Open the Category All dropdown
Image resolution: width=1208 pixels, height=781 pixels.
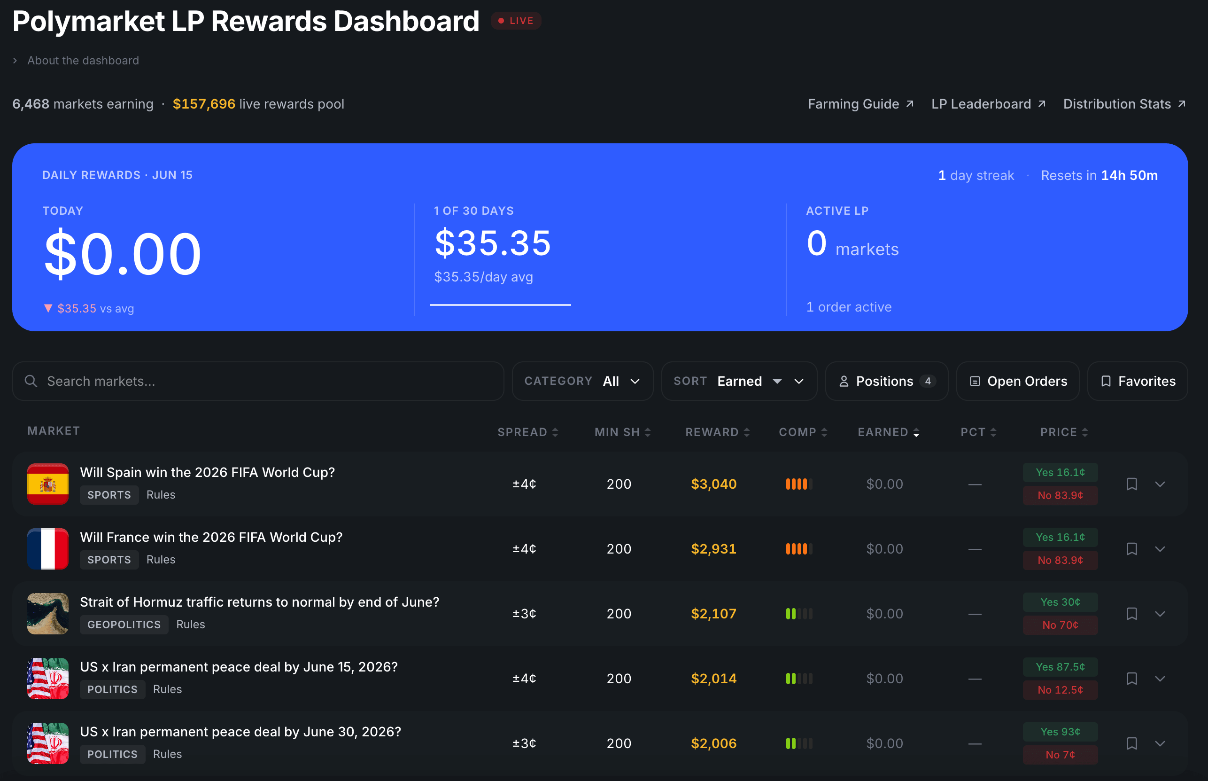click(x=582, y=381)
